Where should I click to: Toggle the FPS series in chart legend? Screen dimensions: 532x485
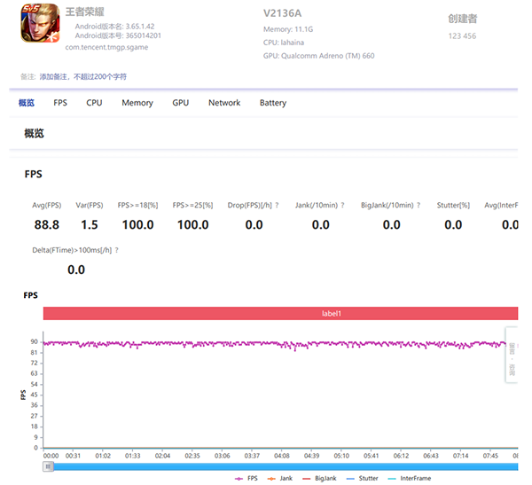click(250, 478)
